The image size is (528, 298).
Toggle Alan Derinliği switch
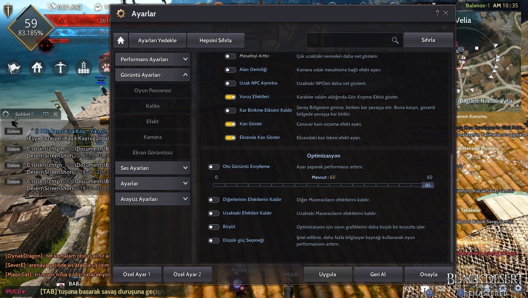230,70
